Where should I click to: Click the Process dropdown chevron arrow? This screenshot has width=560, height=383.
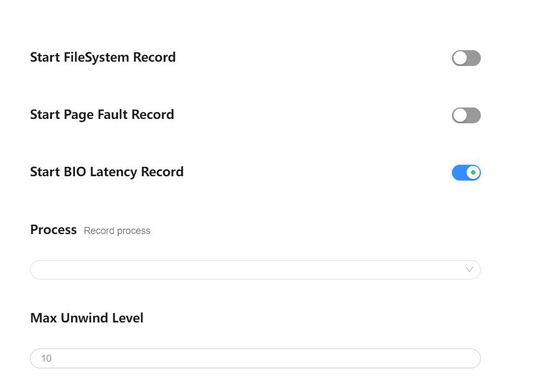[x=469, y=270]
